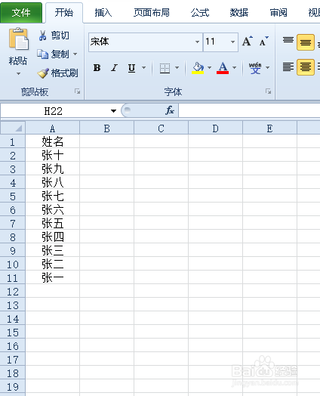Select row 1 header
The image size is (320, 396).
pyautogui.click(x=13, y=142)
